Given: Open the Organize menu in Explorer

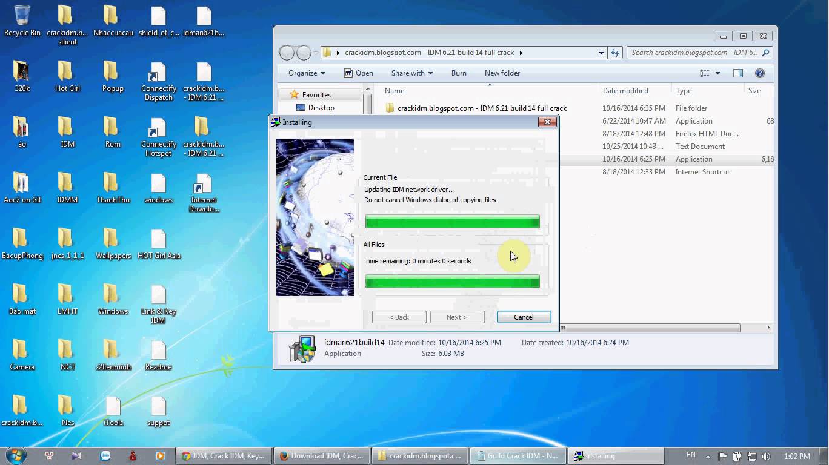Looking at the screenshot, I should (x=307, y=73).
